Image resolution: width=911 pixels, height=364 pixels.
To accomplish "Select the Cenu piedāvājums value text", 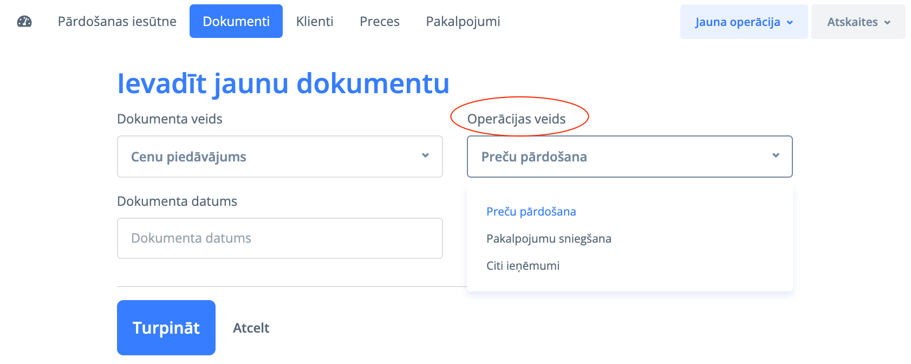I will (x=188, y=157).
